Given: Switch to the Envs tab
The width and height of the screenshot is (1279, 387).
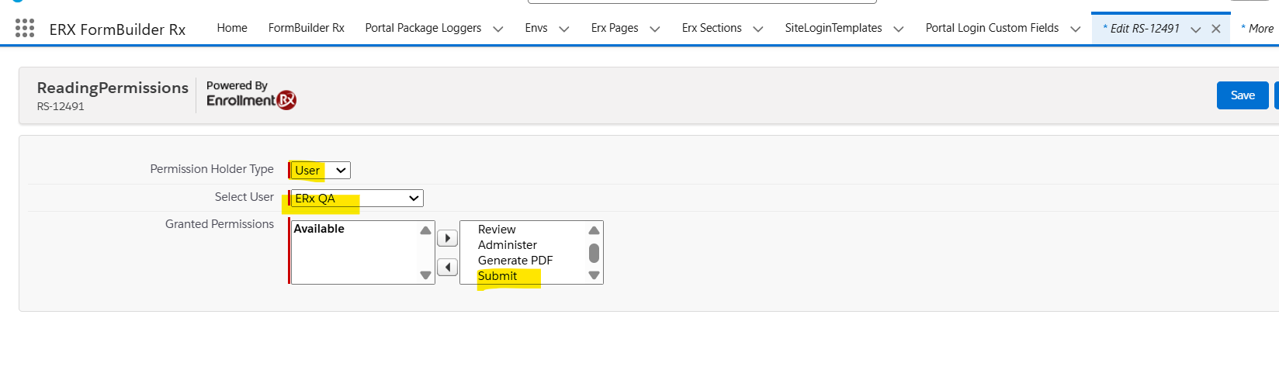Looking at the screenshot, I should point(536,28).
